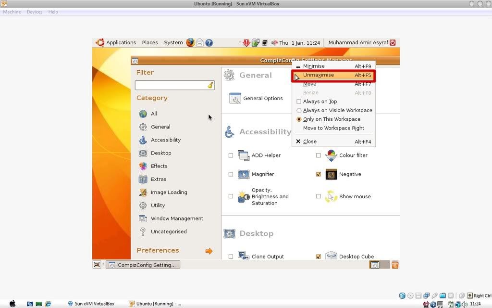492x308 pixels.
Task: Disable the Negative plugin checkbox
Action: point(318,174)
